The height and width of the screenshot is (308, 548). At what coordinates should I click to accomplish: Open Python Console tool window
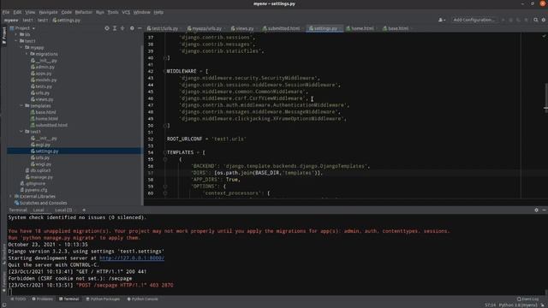pos(143,299)
